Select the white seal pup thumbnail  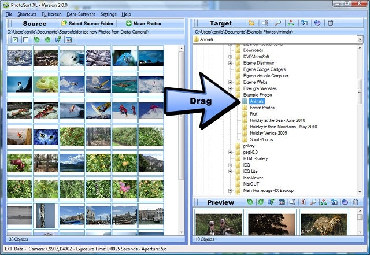(x=72, y=58)
